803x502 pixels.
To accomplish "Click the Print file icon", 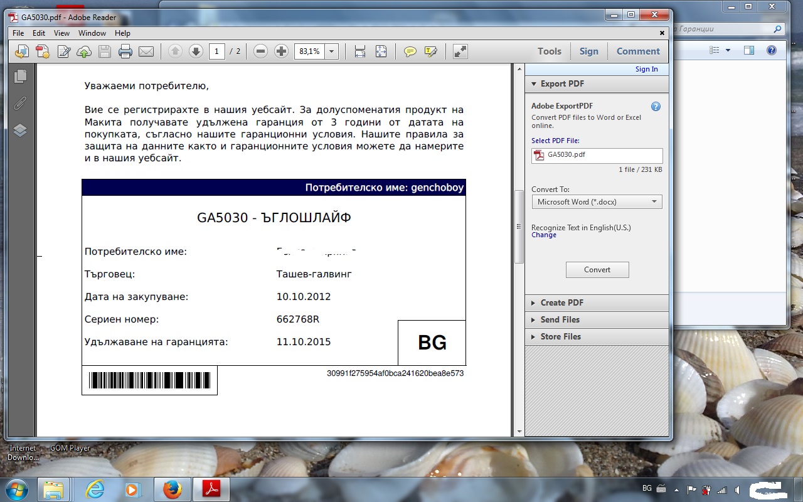I will [x=125, y=51].
